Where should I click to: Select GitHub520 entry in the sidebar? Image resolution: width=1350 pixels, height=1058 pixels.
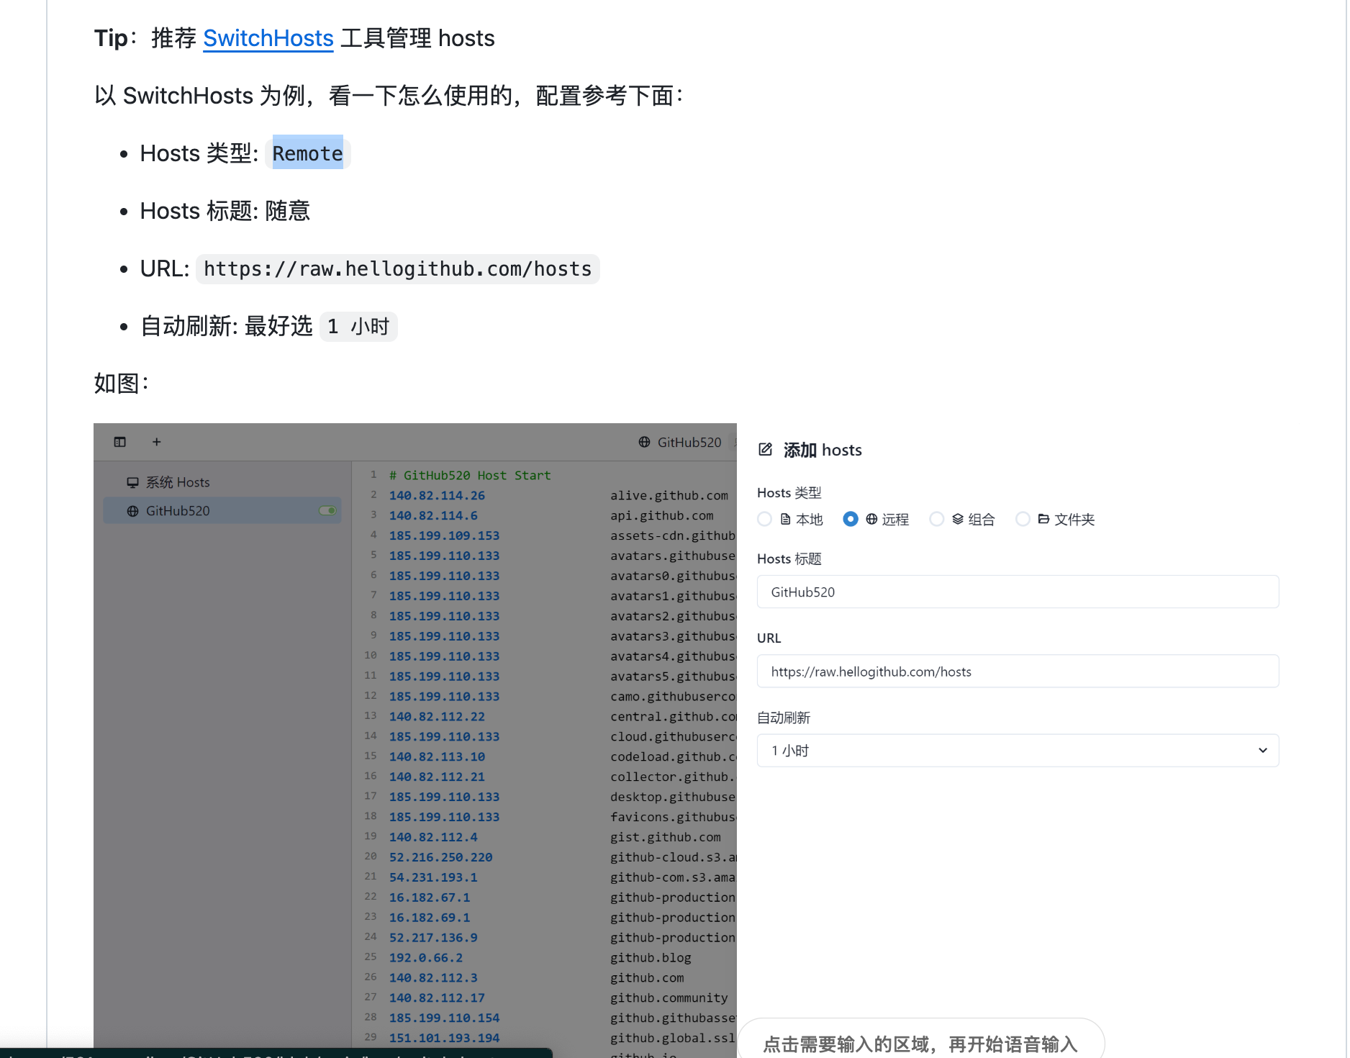tap(222, 511)
